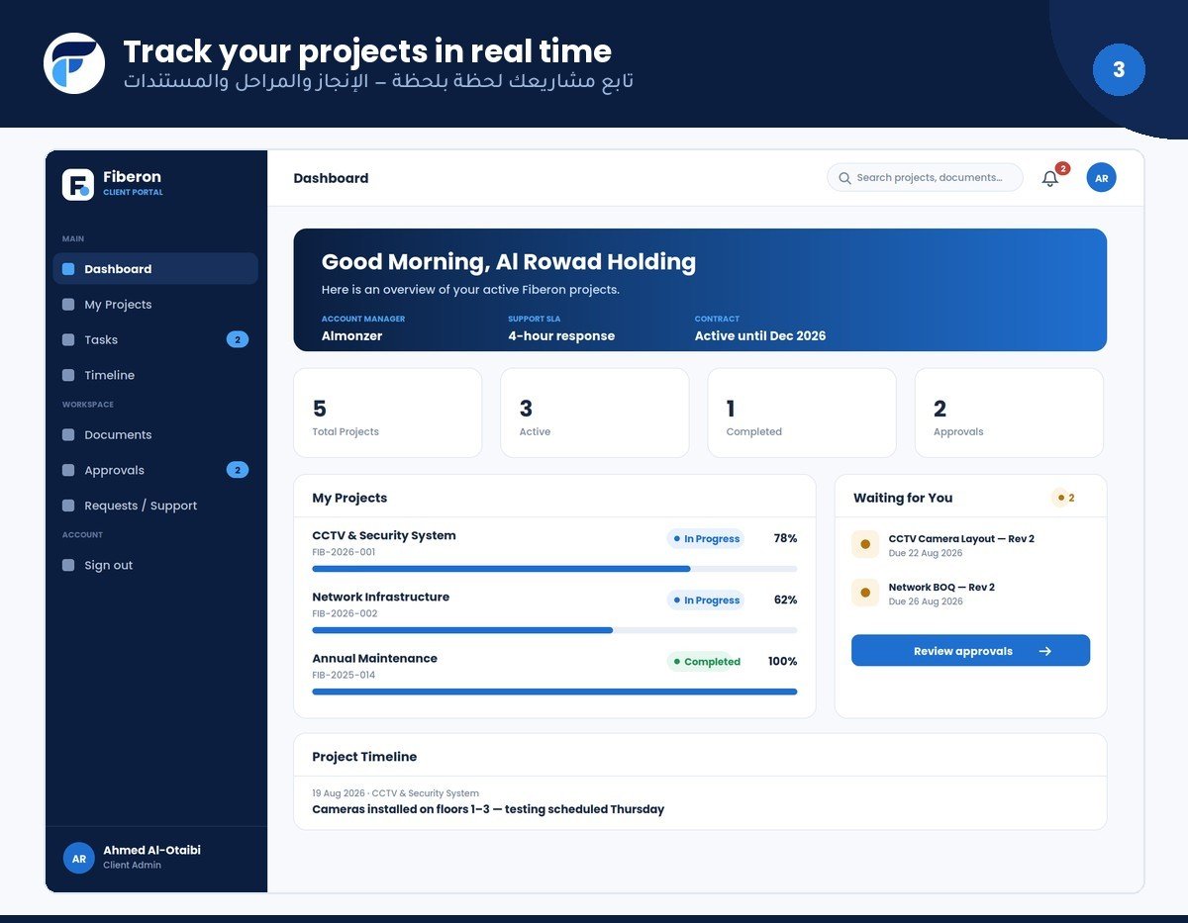
Task: Click the Approvals sidebar icon
Action: (68, 470)
